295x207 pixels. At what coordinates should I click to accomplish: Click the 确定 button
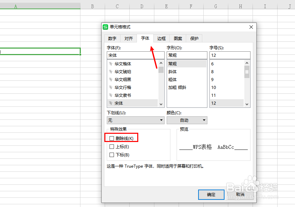211,195
